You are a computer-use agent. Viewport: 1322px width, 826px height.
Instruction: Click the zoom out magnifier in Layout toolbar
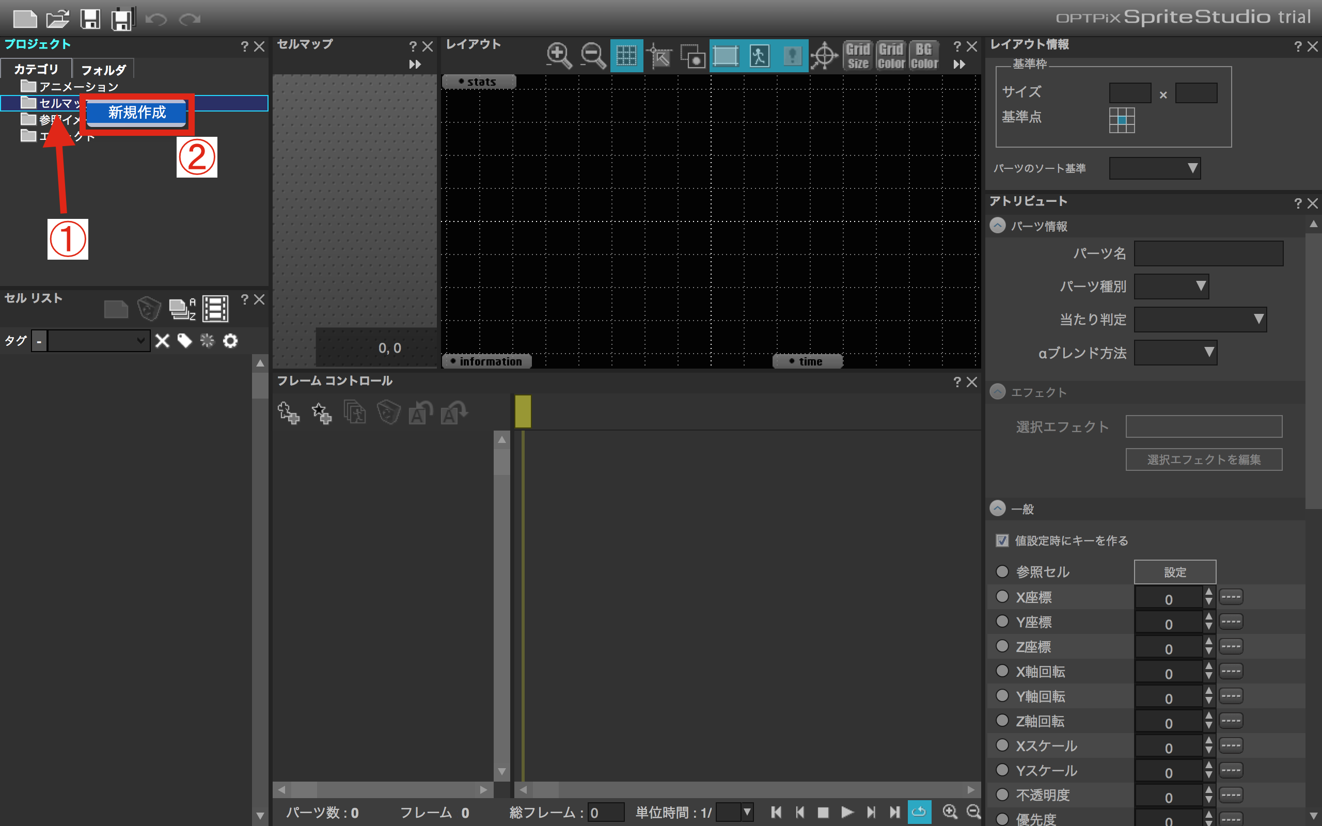point(593,55)
